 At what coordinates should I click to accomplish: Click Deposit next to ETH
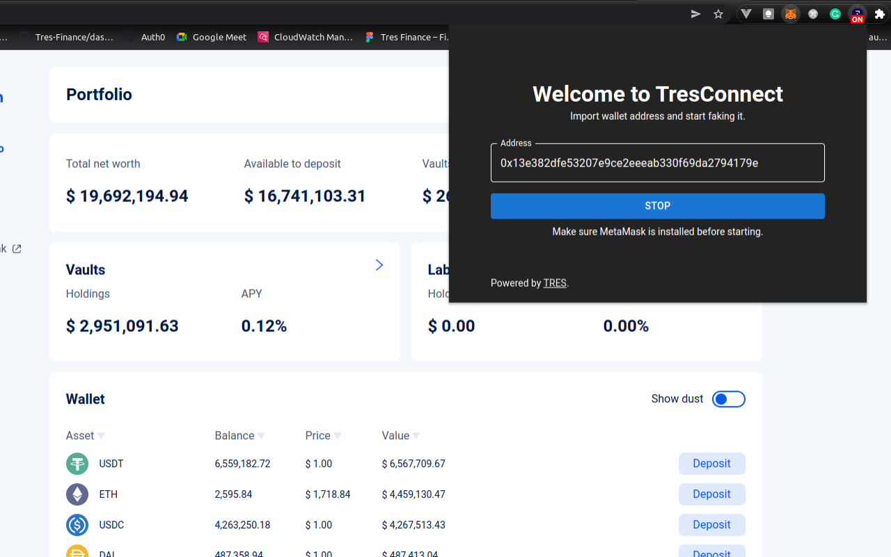(x=711, y=494)
